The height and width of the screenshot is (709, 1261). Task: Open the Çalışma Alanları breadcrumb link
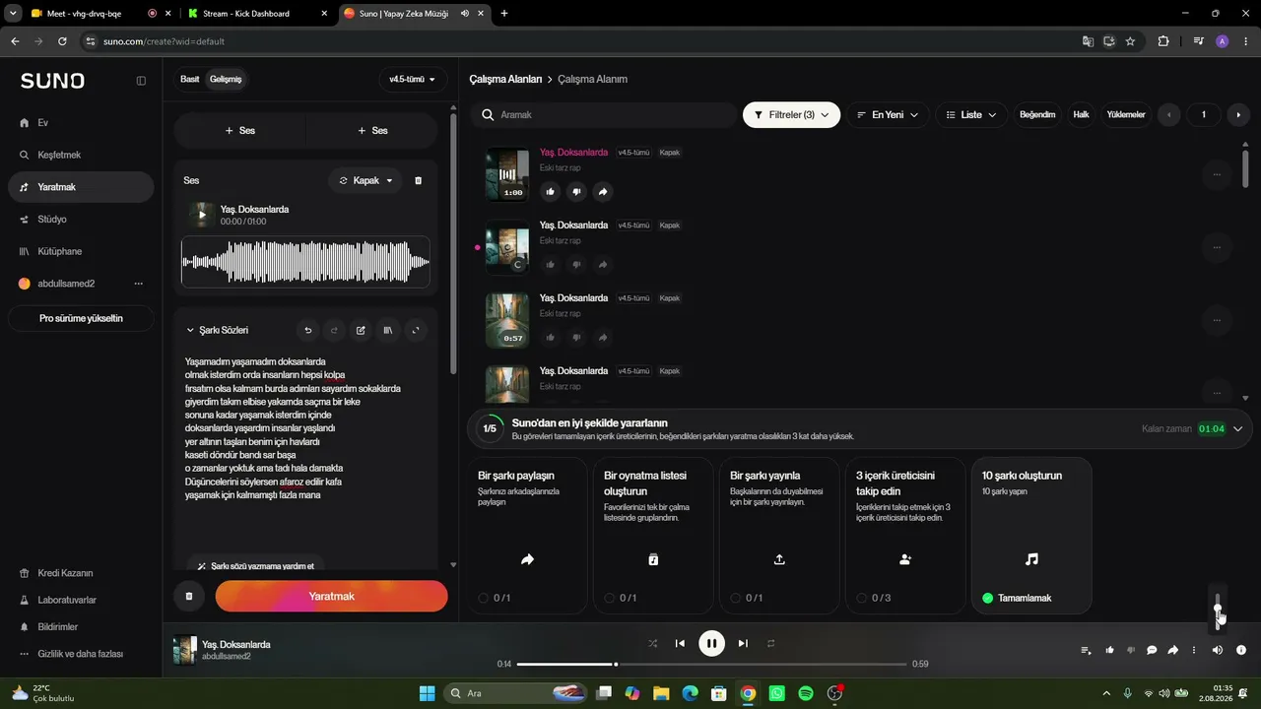pos(505,79)
